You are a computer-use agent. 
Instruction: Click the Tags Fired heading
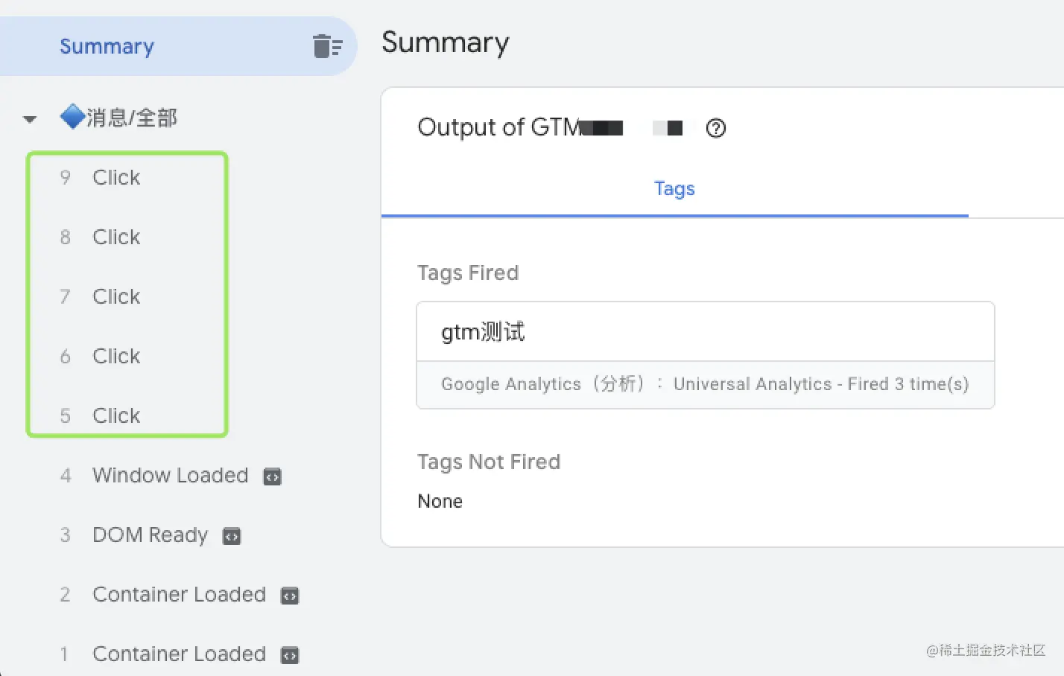tap(468, 272)
